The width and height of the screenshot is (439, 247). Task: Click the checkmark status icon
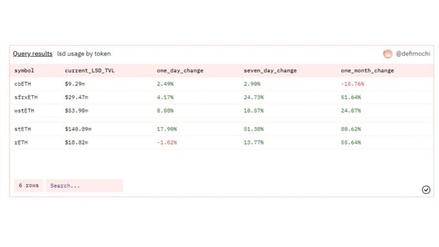[x=426, y=190]
